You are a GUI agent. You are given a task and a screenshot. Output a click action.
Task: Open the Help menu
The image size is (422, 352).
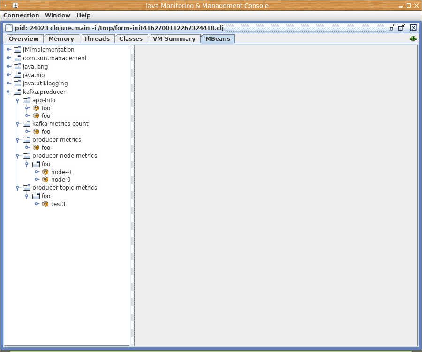pos(83,15)
